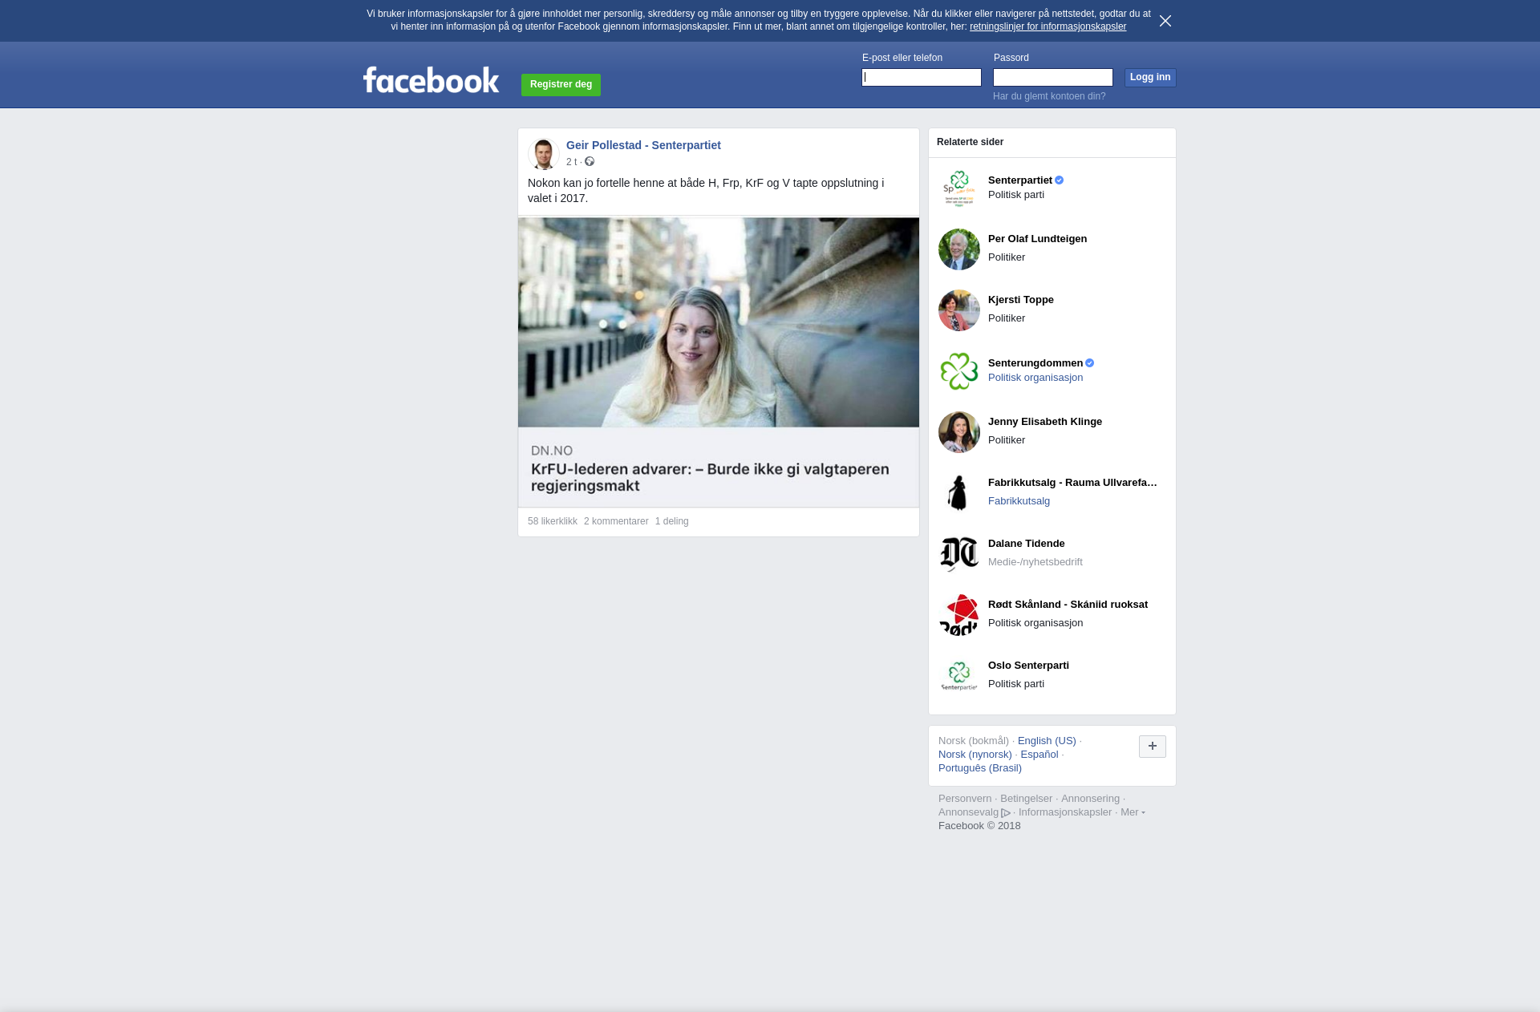Open the Annonsevalg footer link

[x=968, y=812]
